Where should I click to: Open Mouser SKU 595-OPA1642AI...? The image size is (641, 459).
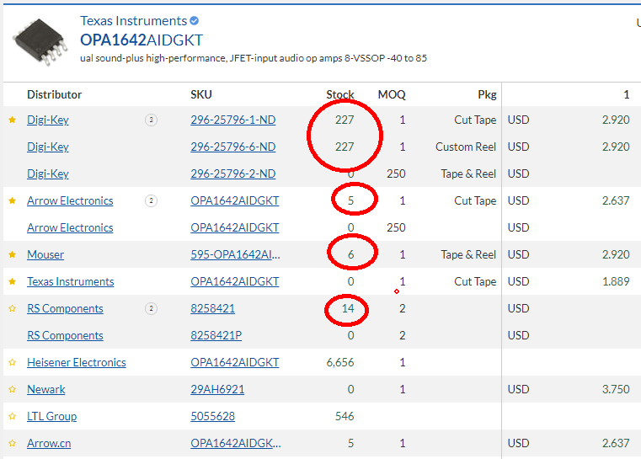coord(235,254)
